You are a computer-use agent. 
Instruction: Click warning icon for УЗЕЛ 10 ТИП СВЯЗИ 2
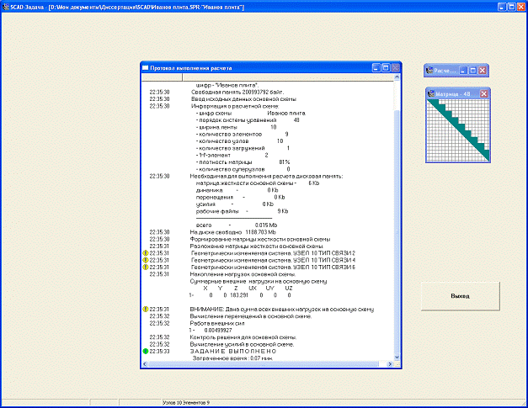[144, 253]
